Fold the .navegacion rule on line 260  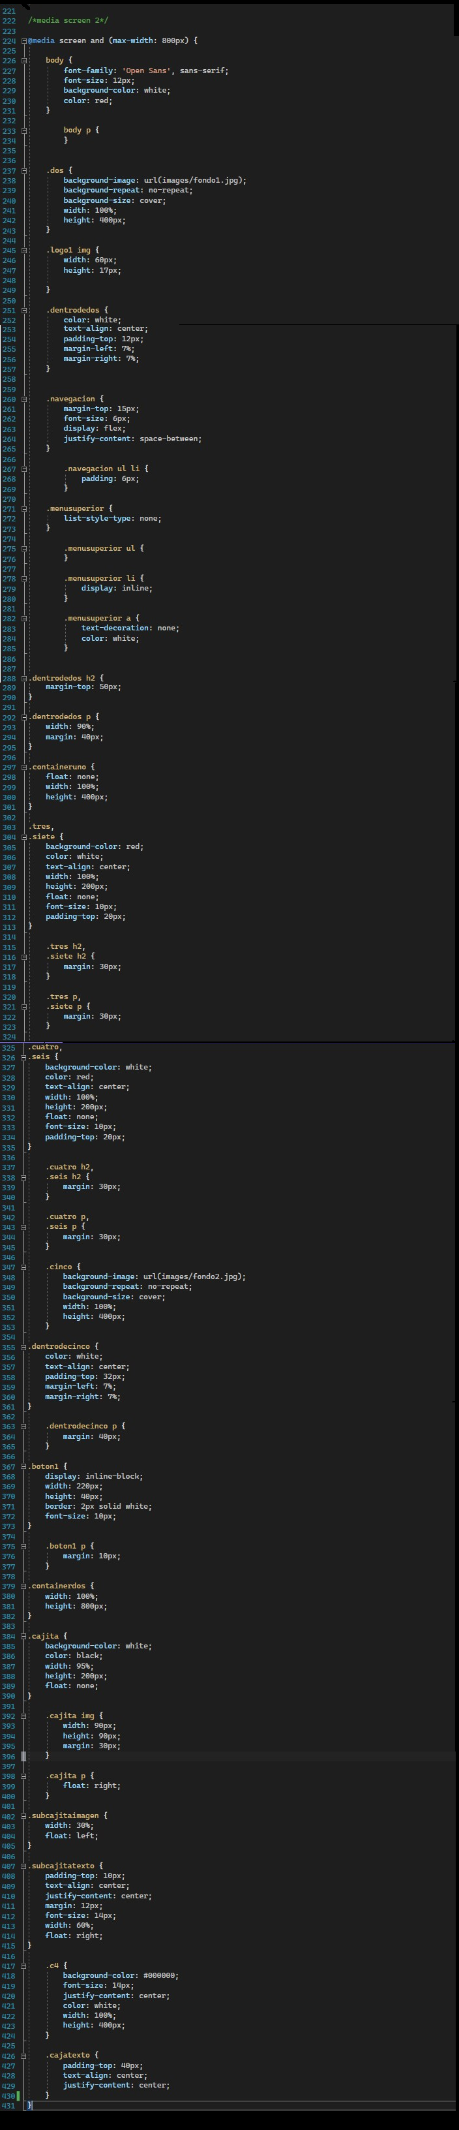(x=24, y=399)
